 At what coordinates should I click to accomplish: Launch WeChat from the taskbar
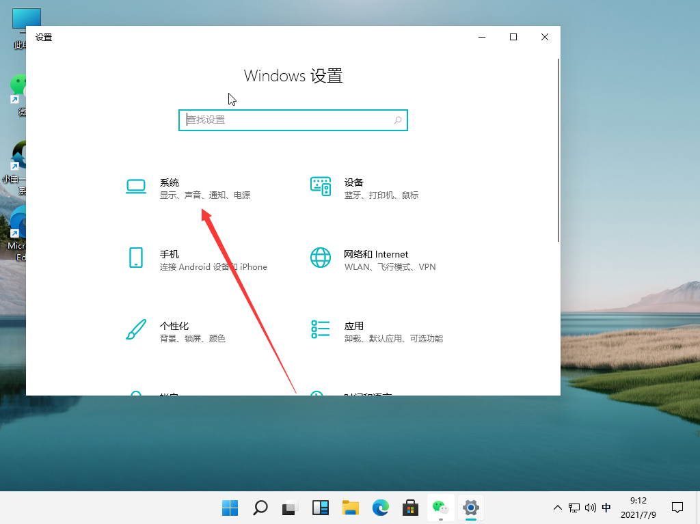tap(440, 508)
